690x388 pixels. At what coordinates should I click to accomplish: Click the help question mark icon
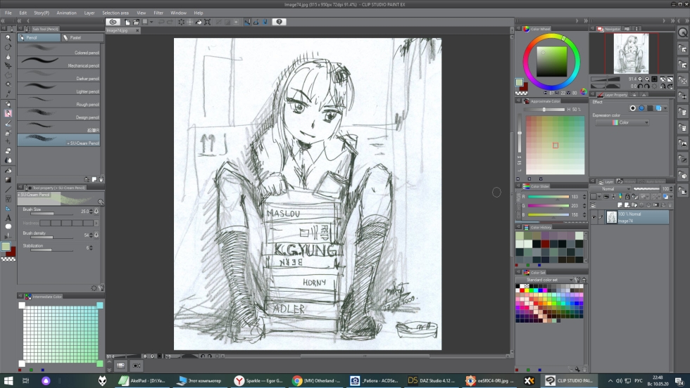(x=280, y=22)
